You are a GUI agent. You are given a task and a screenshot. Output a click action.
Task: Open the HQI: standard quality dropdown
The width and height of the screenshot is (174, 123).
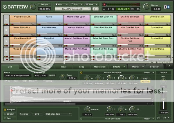(58, 114)
